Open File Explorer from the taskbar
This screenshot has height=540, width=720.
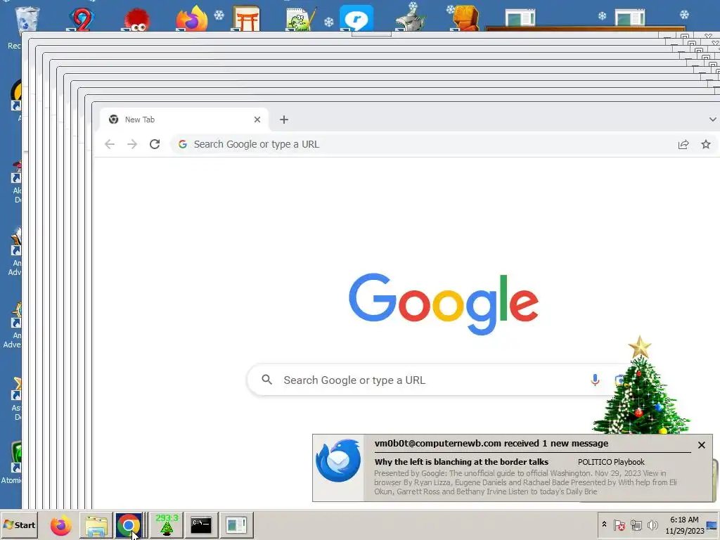(x=96, y=525)
